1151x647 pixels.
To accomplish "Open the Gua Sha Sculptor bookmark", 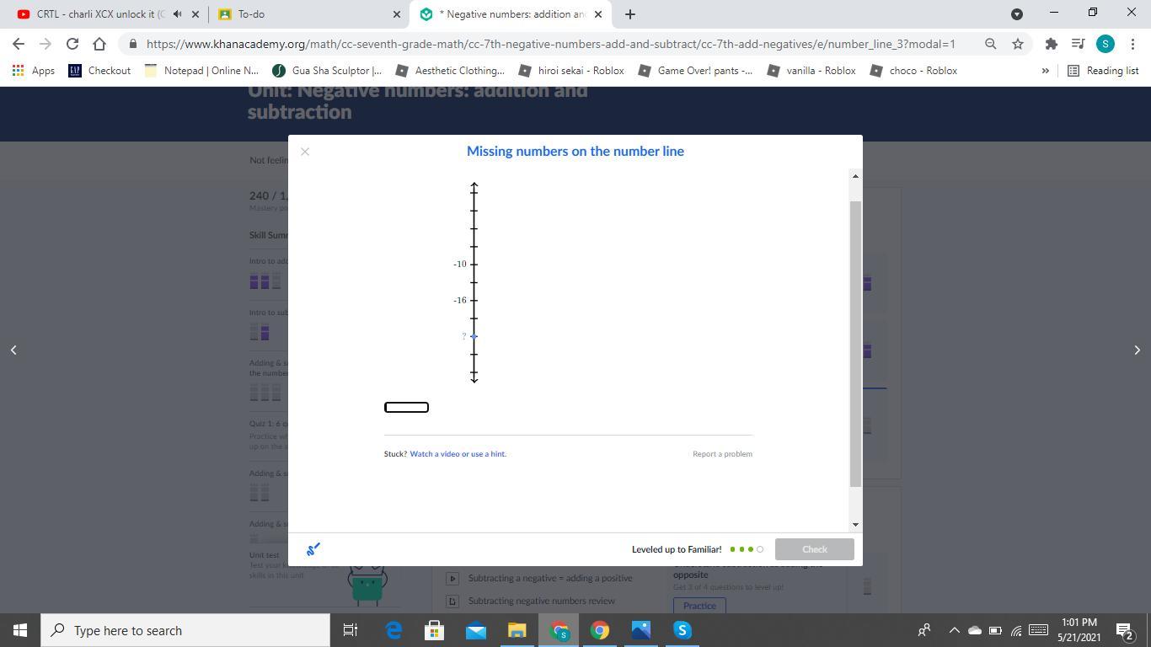I will [x=327, y=71].
